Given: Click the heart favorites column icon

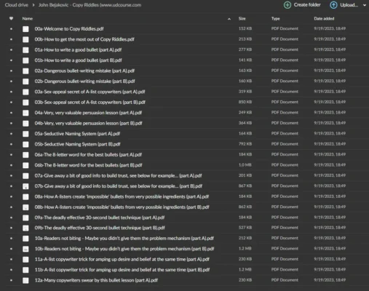Looking at the screenshot, I should (11, 18).
